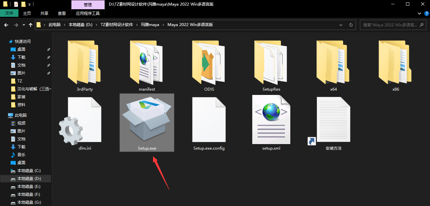The image size is (430, 206).
Task: Open 本地磁盘 (E:) in sidebar
Action: (29, 187)
